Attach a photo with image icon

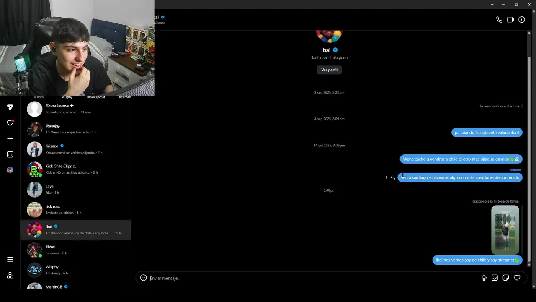click(x=495, y=278)
